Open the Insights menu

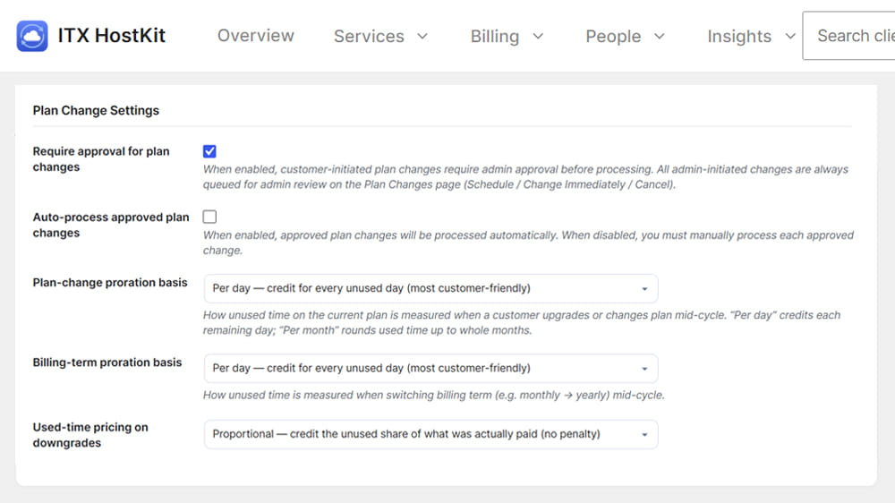pyautogui.click(x=751, y=37)
